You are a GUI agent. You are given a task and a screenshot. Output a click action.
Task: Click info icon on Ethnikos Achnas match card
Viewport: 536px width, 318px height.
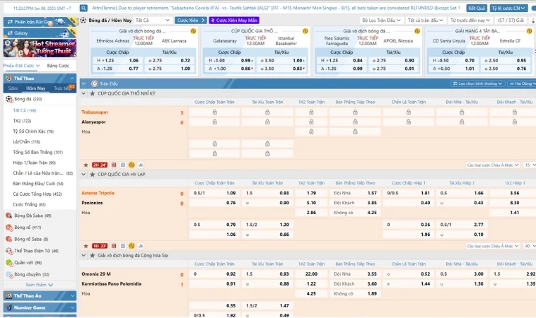193,32
